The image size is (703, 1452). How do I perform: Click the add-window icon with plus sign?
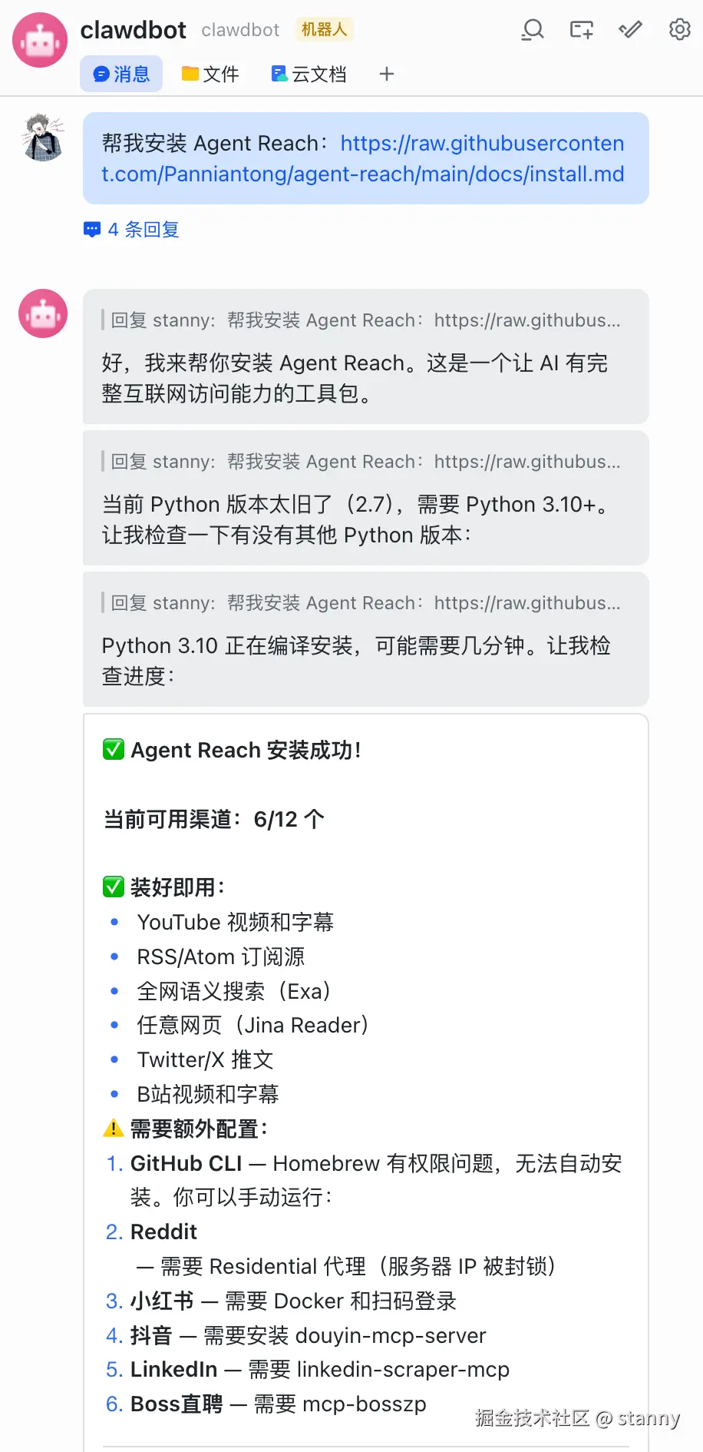582,30
